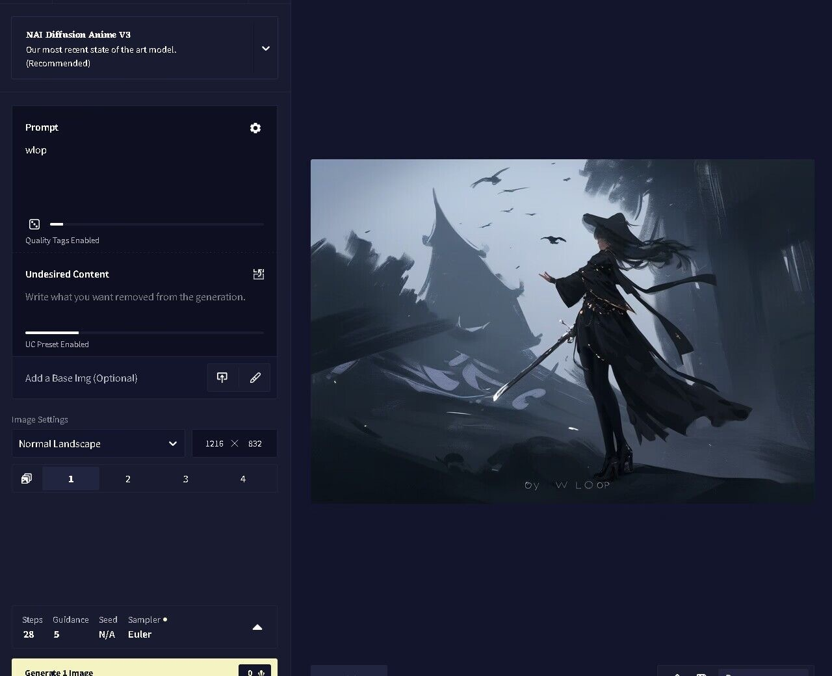Viewport: 832px width, 676px height.
Task: Click the Steps value 28
Action: point(29,634)
